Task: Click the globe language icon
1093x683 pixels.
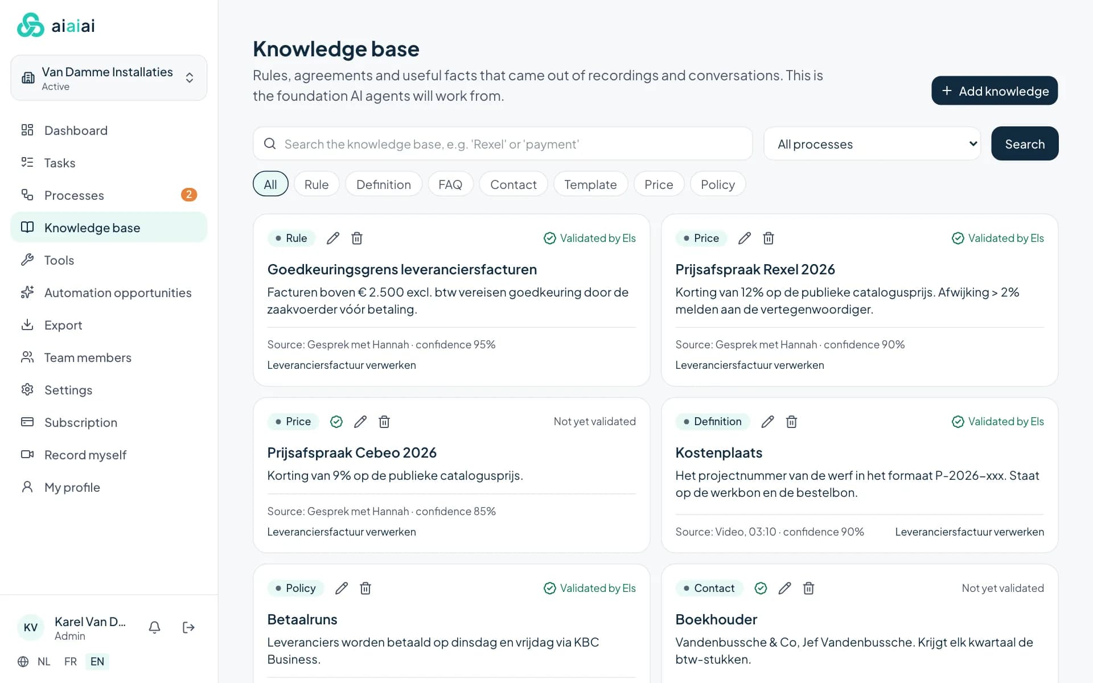Action: click(23, 661)
